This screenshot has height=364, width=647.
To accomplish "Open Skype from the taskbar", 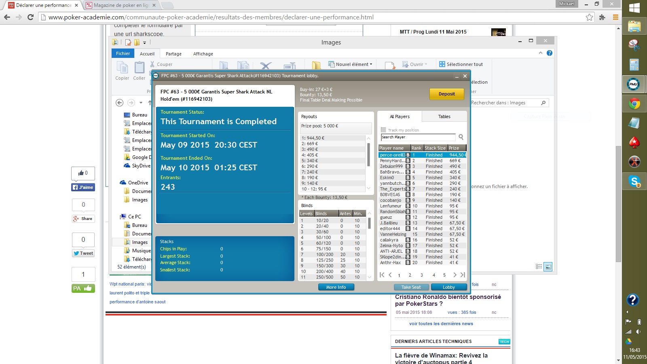I will tap(634, 182).
